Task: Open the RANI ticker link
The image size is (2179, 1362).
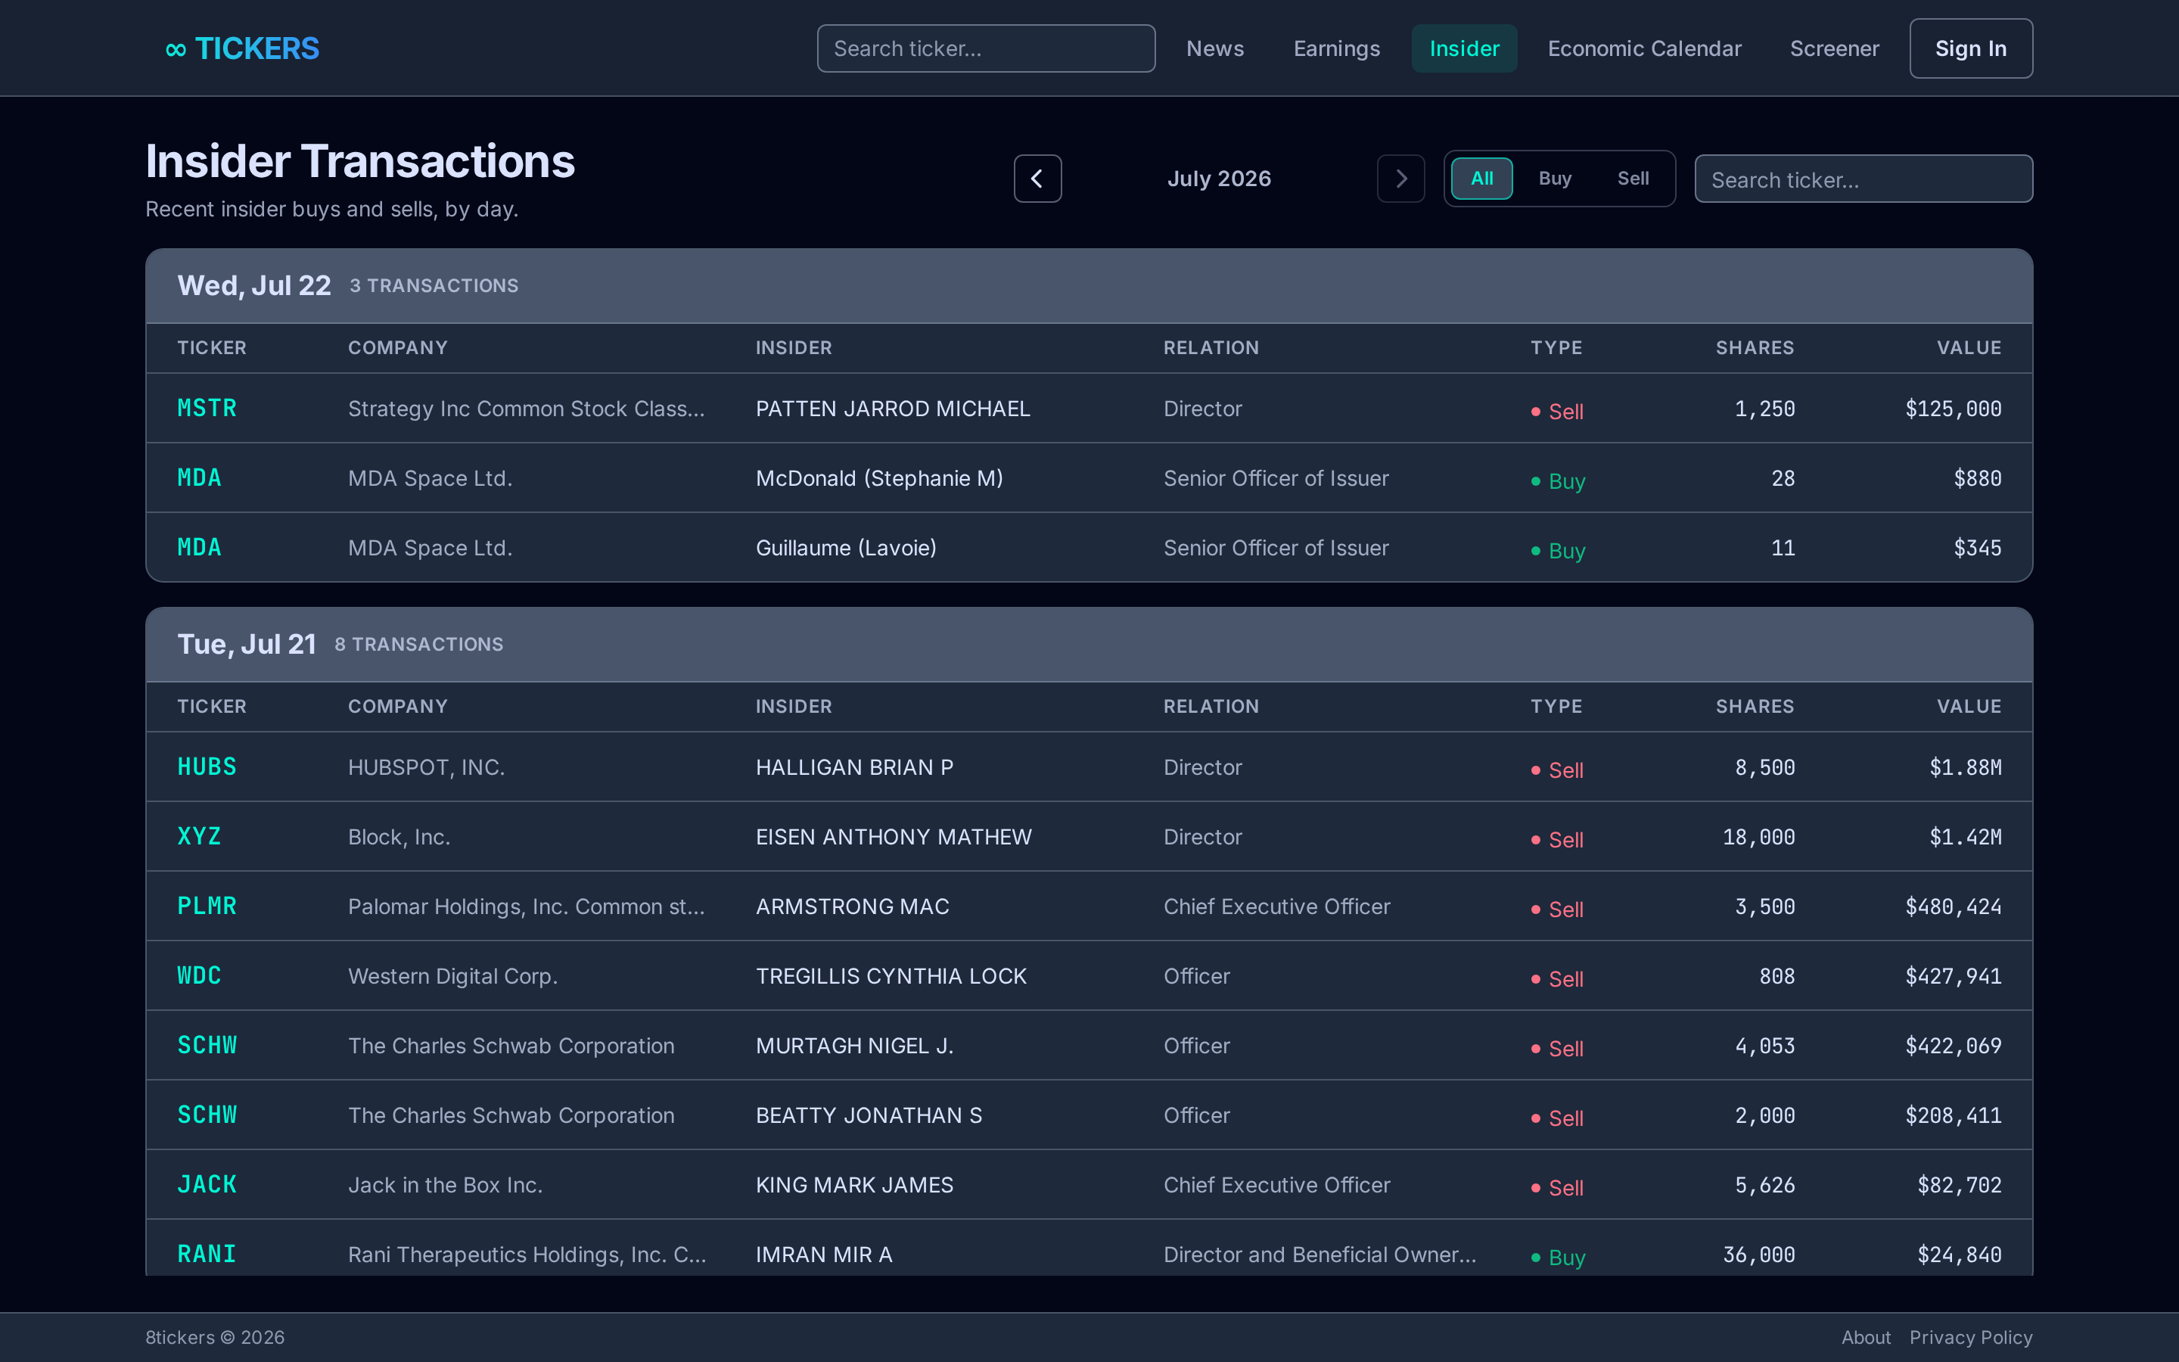Action: coord(207,1253)
